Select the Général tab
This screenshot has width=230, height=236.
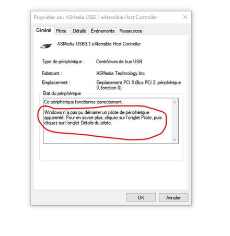point(43,30)
